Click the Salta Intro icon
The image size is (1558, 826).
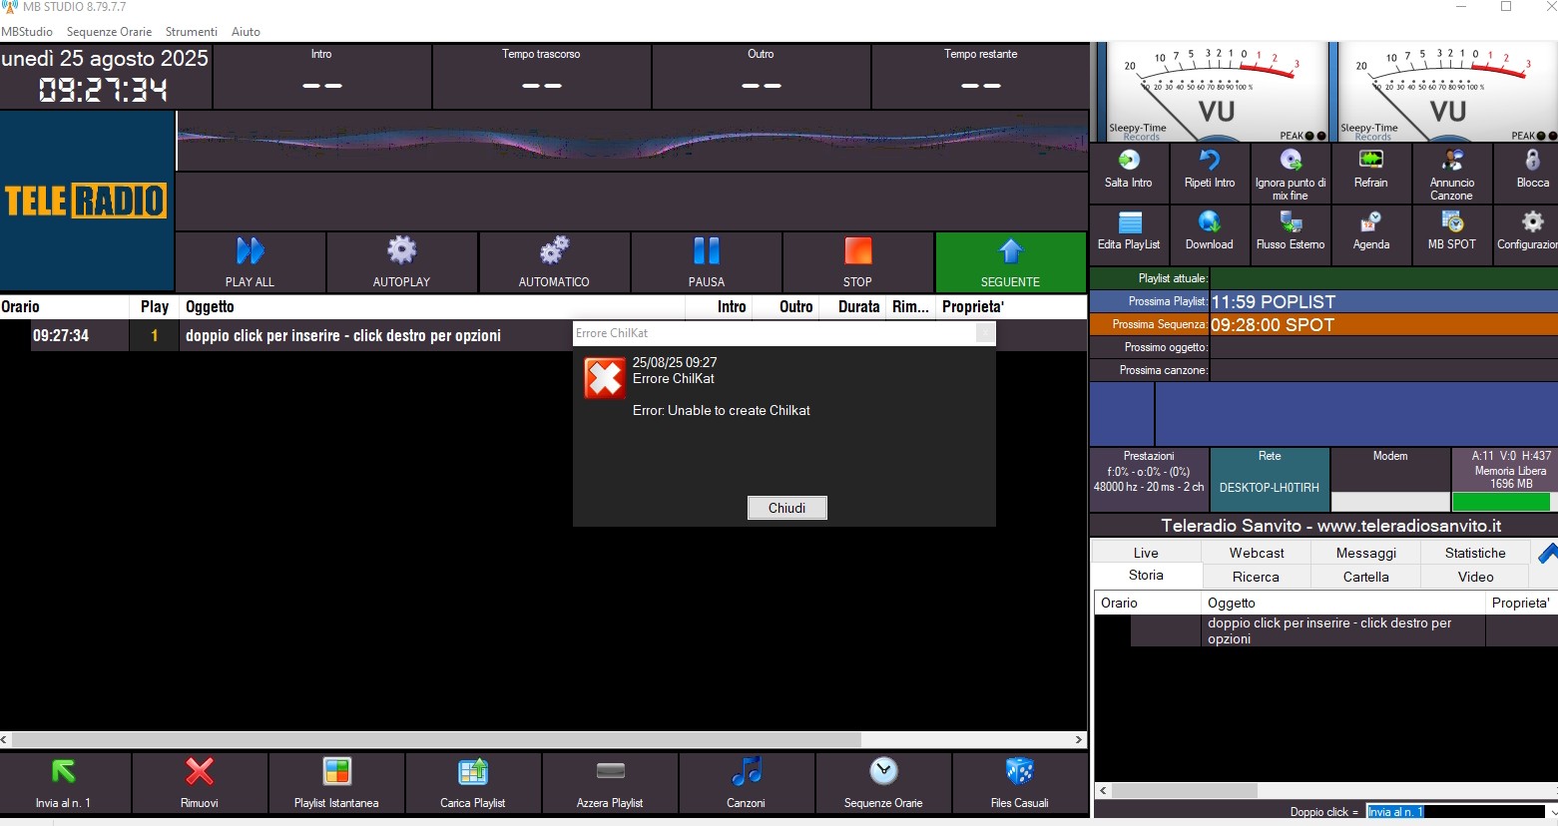coord(1129,161)
